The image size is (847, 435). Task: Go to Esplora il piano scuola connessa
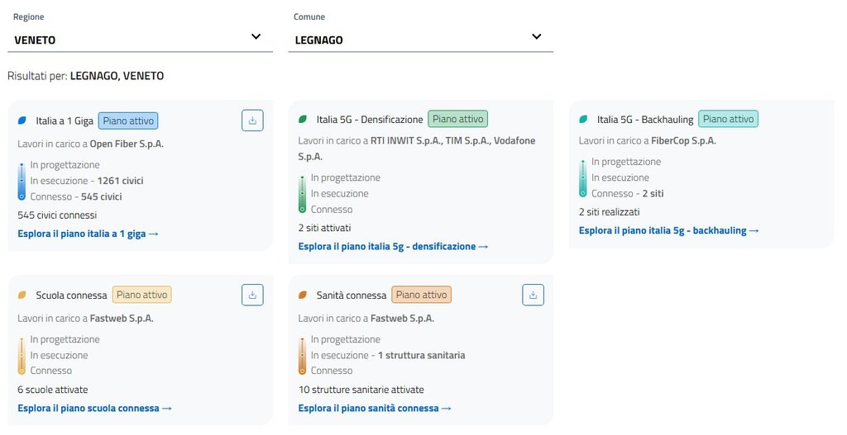pos(94,408)
